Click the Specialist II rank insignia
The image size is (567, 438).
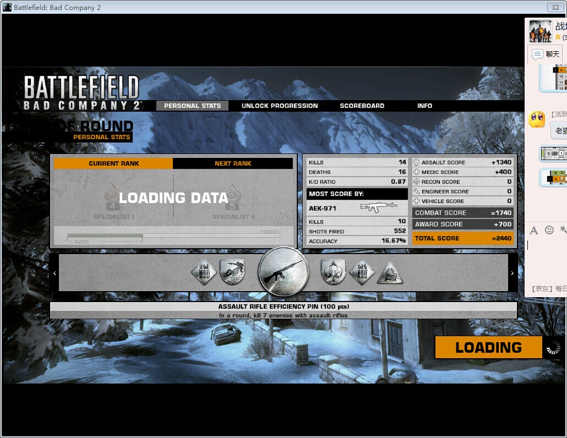(x=232, y=198)
